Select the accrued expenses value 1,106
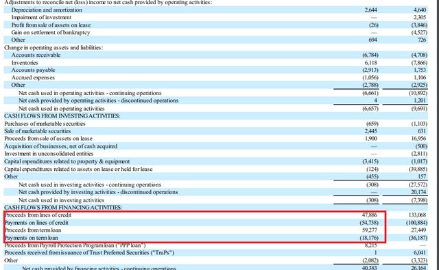The image size is (439, 270). tap(420, 77)
